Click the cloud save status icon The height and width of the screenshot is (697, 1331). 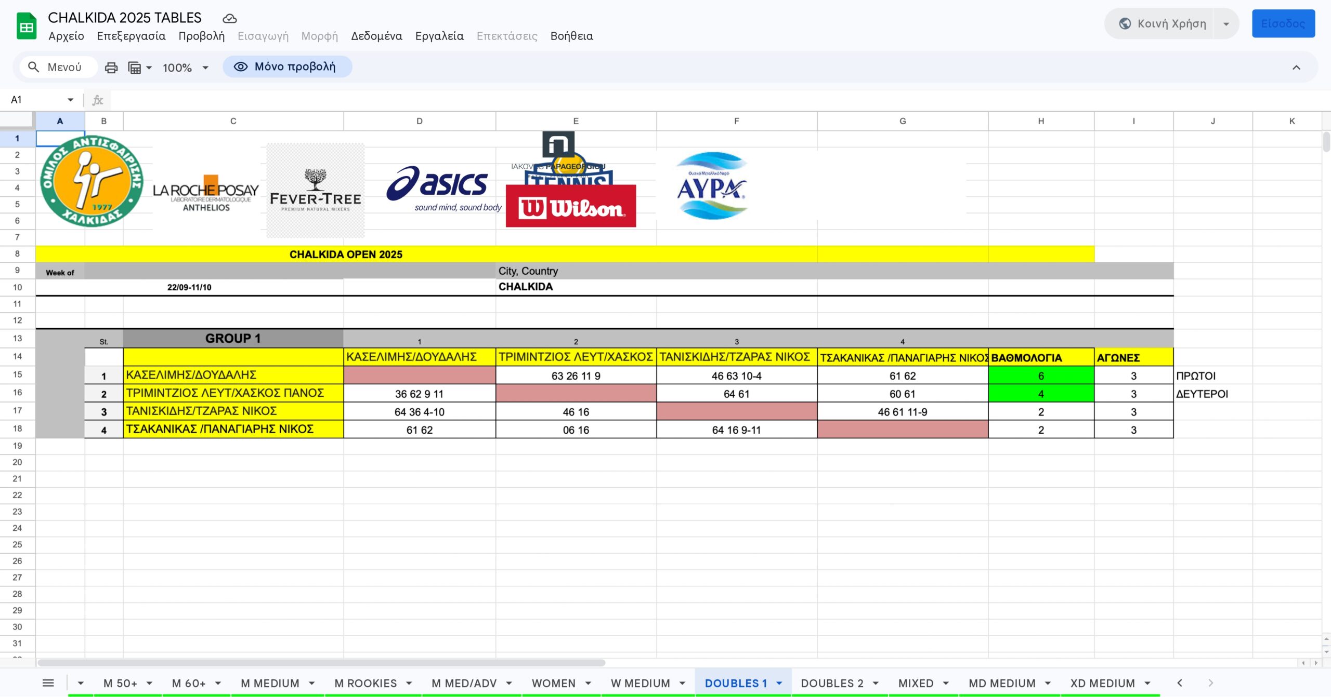[229, 19]
